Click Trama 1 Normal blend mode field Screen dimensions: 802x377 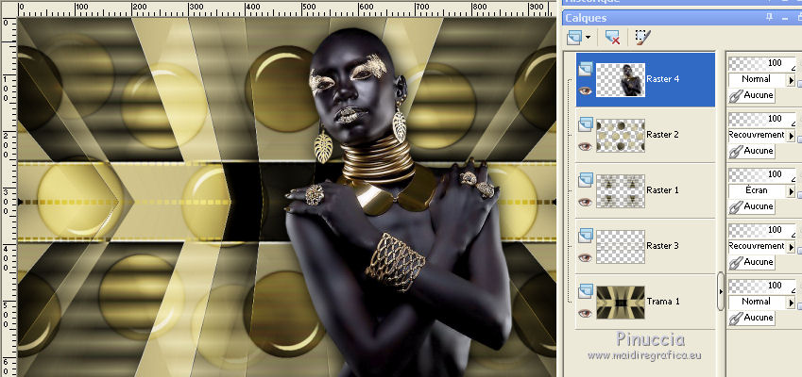tap(757, 302)
